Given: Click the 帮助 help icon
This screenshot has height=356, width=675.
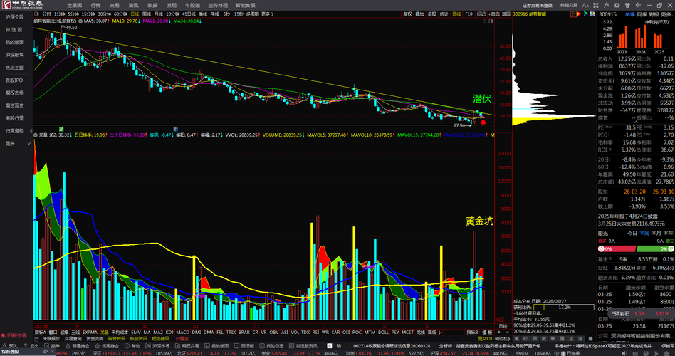Looking at the screenshot, I should click(x=127, y=346).
